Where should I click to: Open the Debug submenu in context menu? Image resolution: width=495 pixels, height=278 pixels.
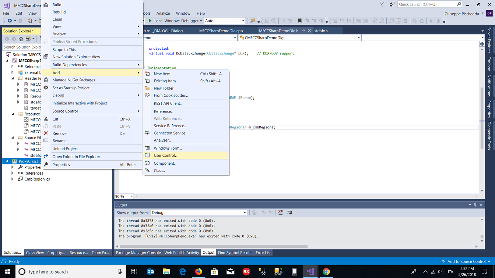click(x=92, y=95)
